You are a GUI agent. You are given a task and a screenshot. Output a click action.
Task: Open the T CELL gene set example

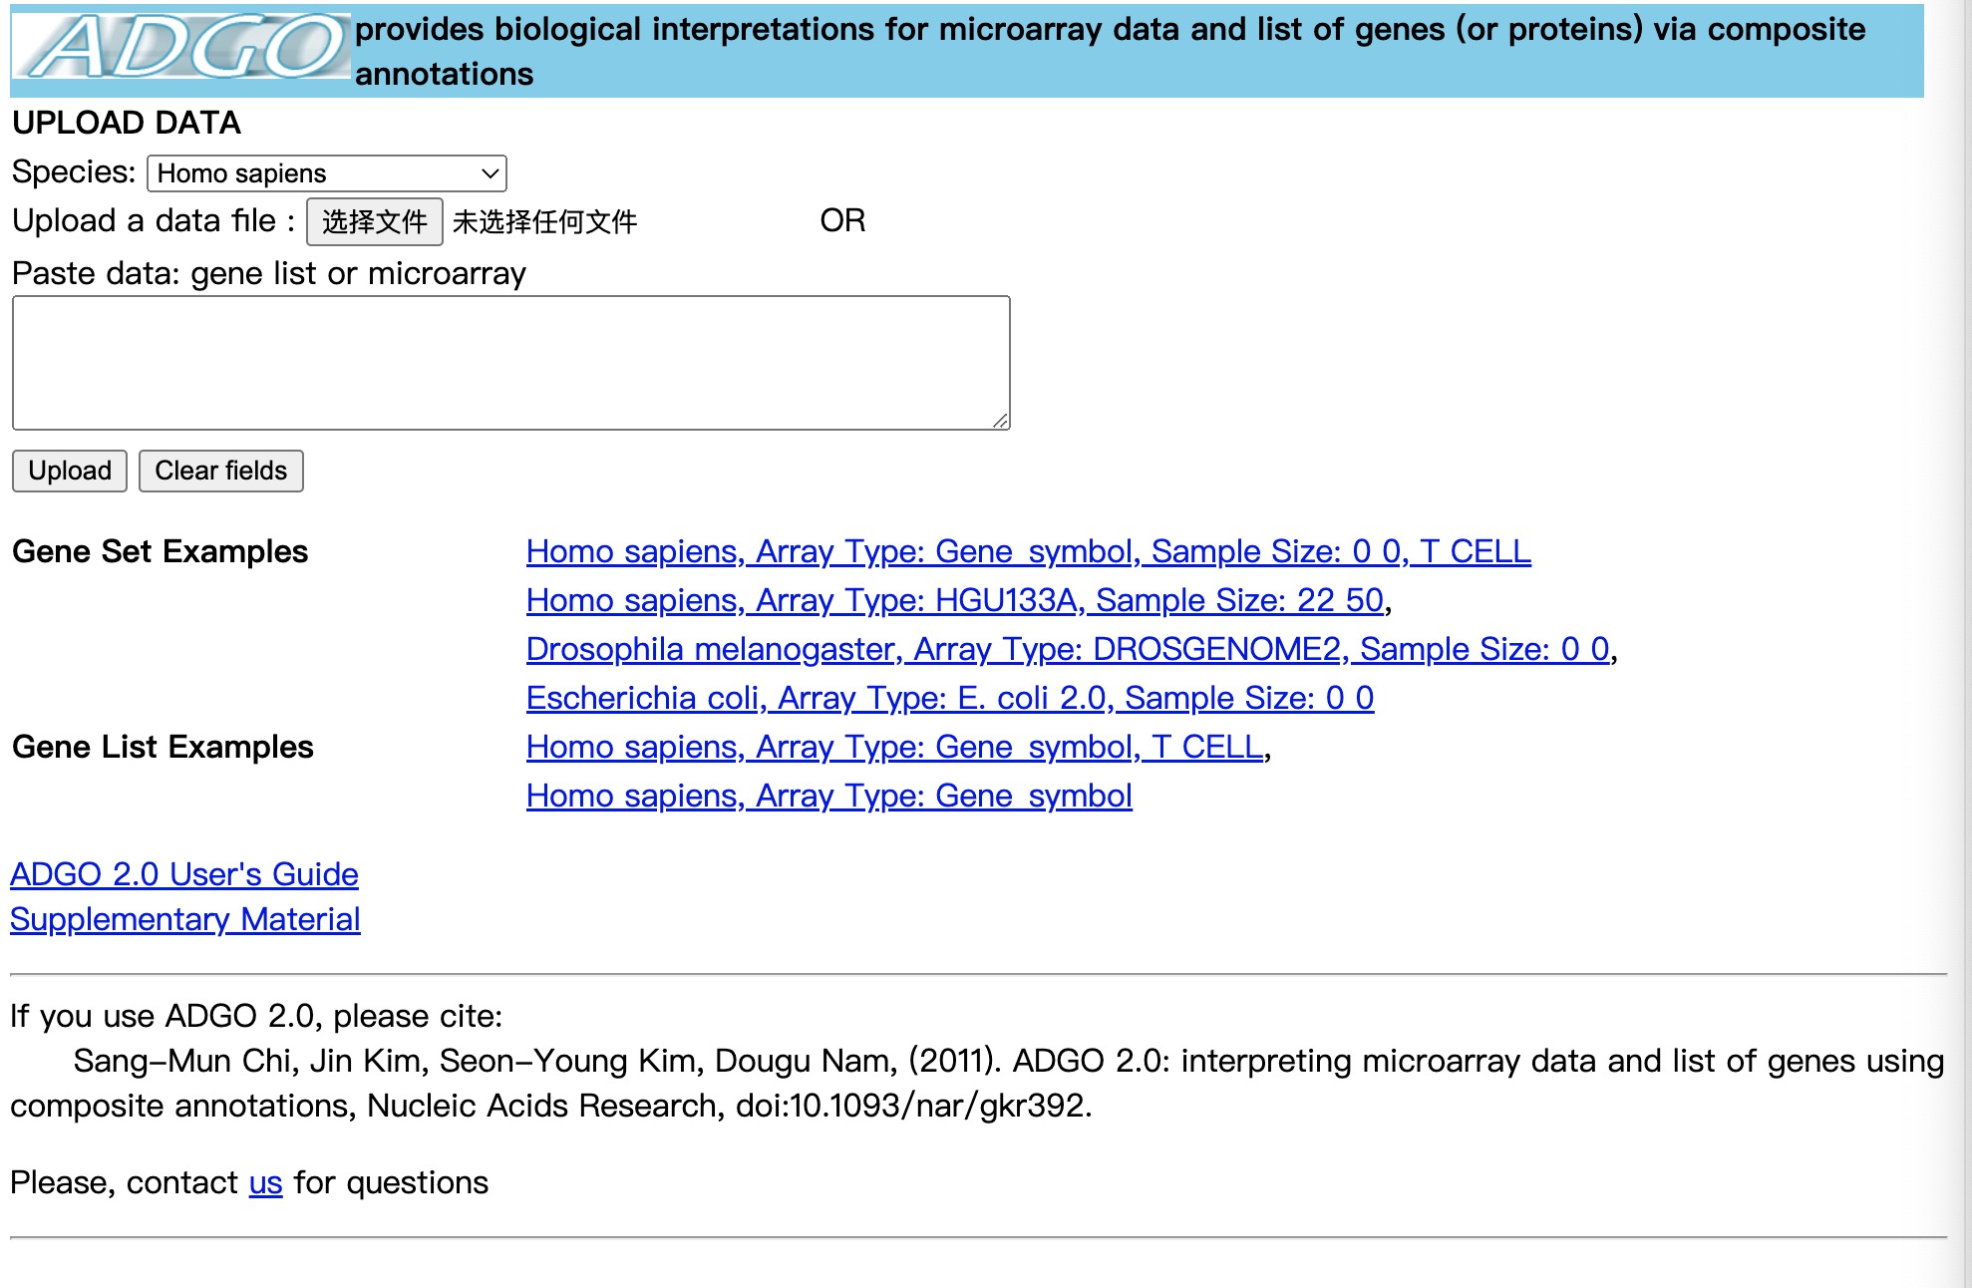(x=1028, y=551)
